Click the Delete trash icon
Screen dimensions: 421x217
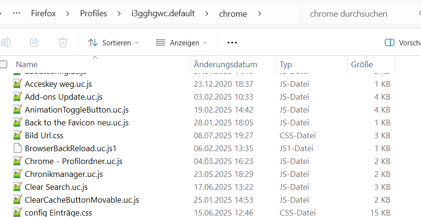pos(62,42)
